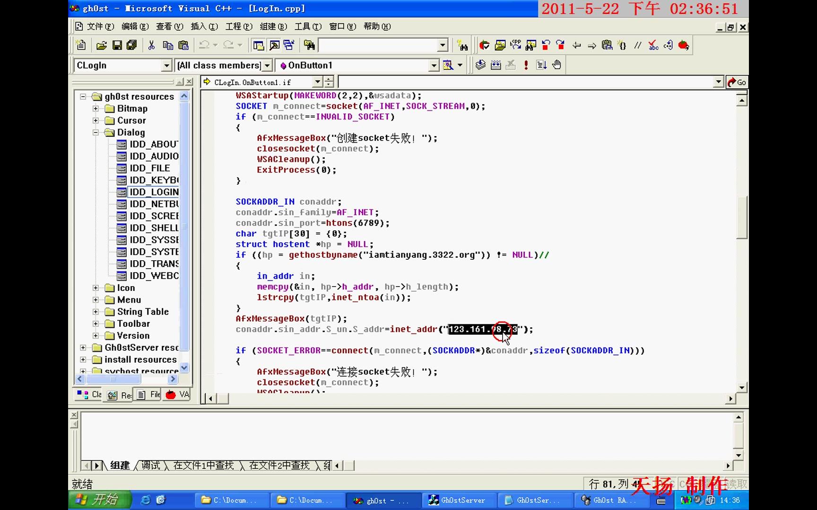817x510 pixels.
Task: Click the Navigate Forward right arrow
Action: coord(592,45)
